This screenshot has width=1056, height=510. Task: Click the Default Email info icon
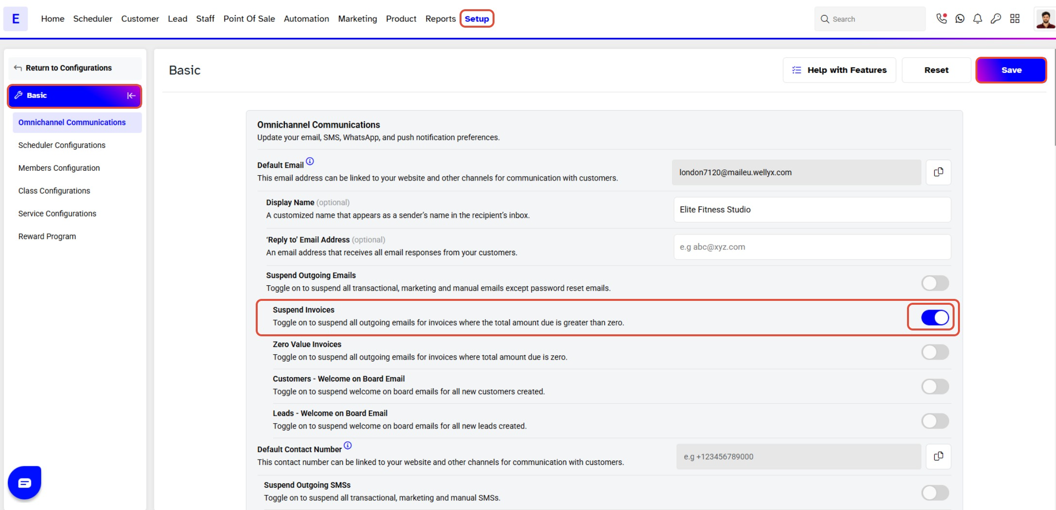click(310, 162)
